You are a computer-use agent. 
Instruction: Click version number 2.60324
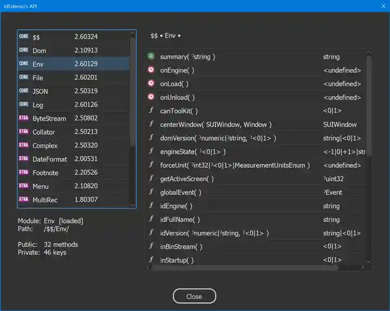point(86,36)
